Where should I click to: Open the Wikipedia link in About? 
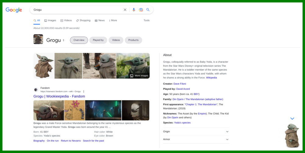click(x=211, y=78)
